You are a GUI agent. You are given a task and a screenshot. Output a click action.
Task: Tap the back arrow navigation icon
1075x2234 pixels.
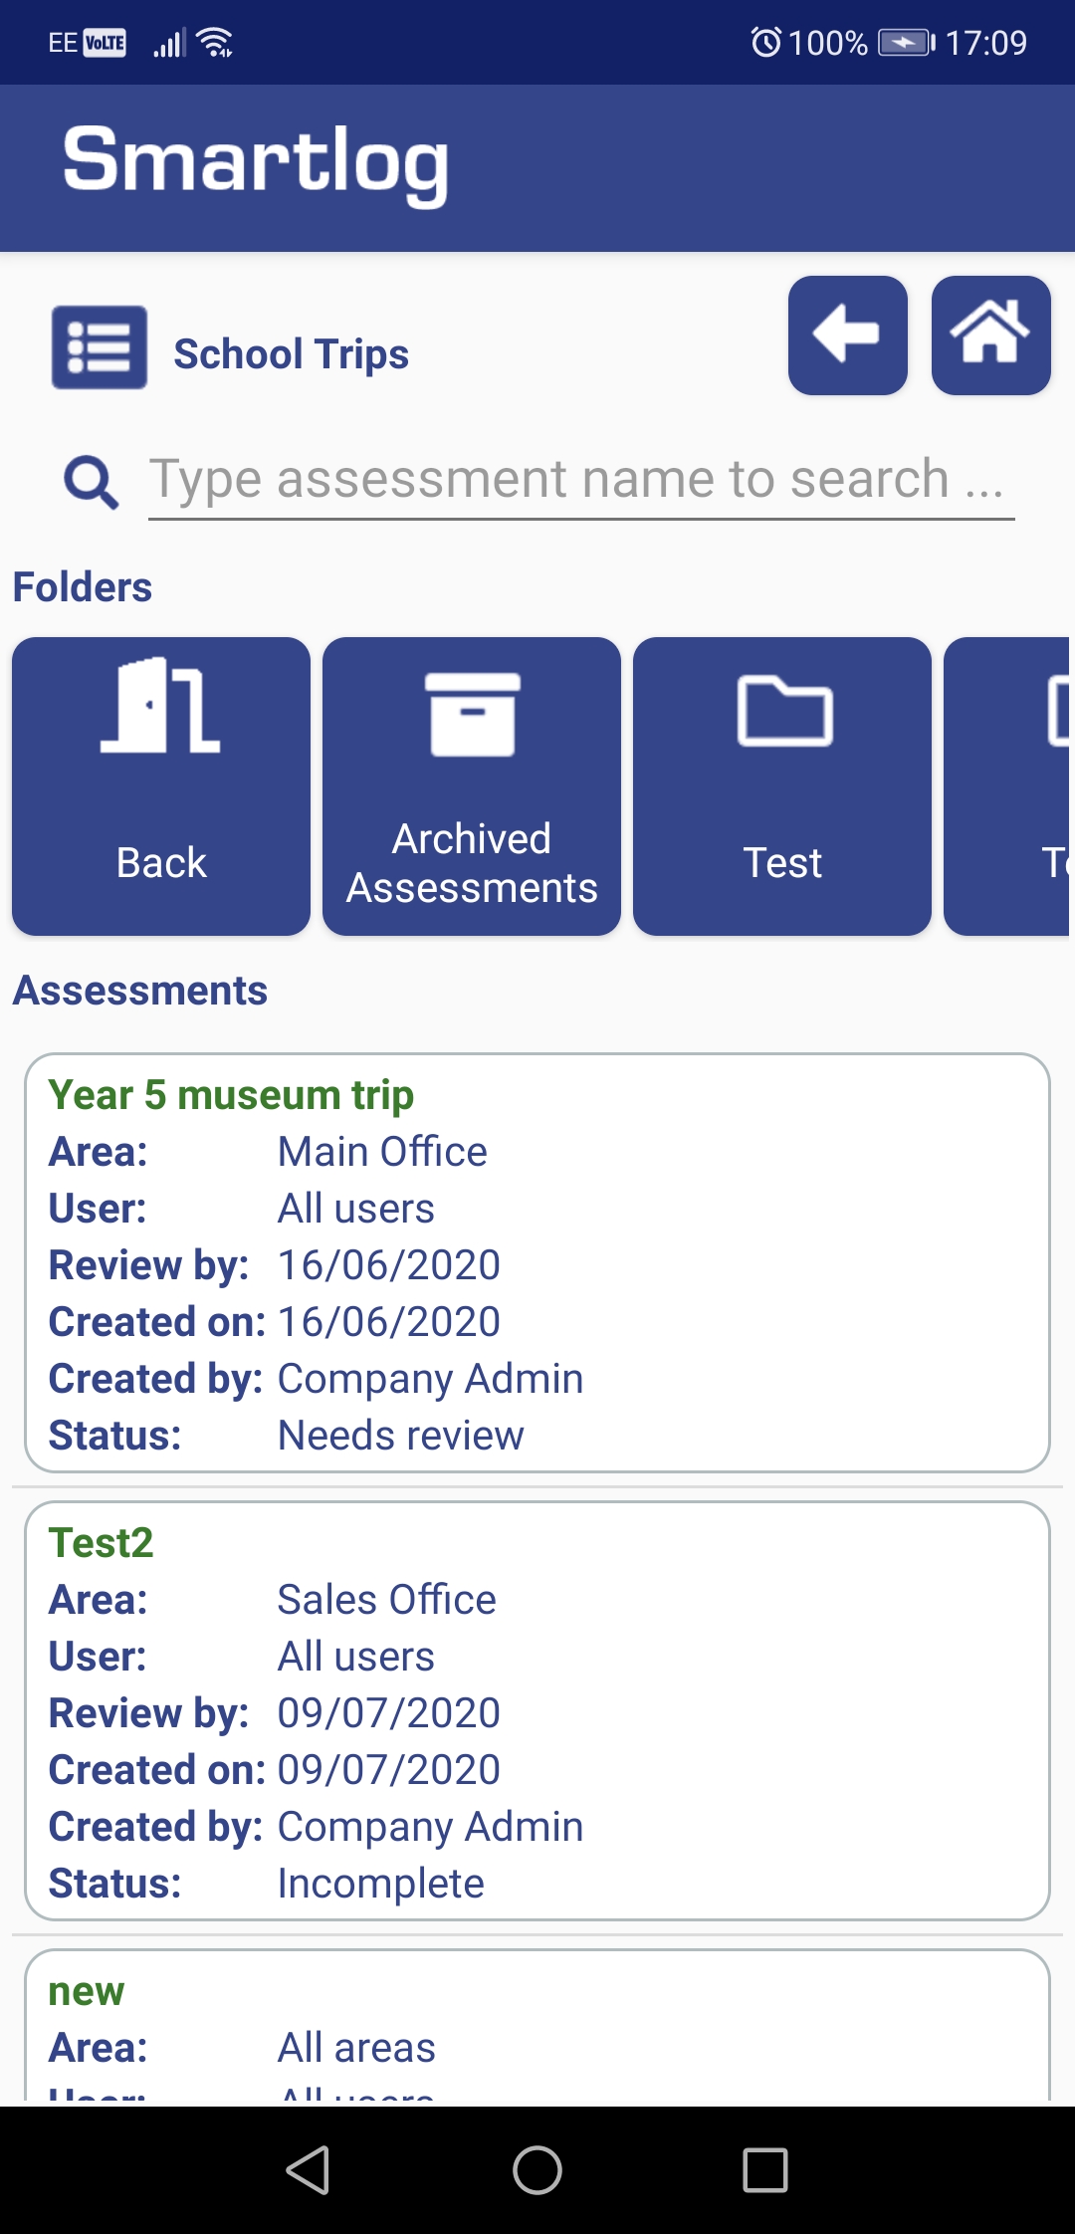(x=847, y=336)
